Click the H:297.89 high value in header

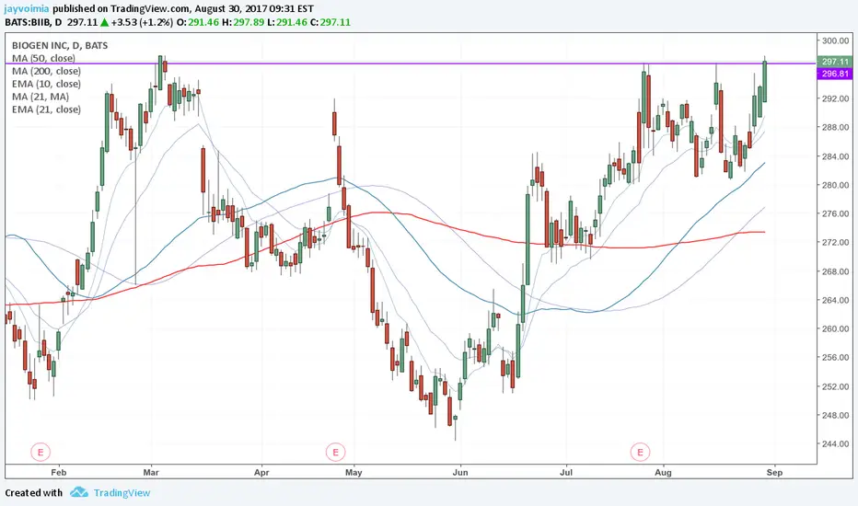(x=242, y=22)
